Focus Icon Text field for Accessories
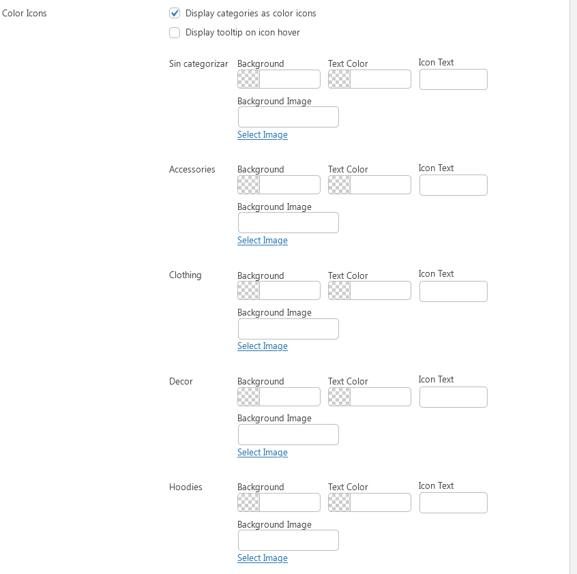Screen dimensions: 577x574 (454, 185)
